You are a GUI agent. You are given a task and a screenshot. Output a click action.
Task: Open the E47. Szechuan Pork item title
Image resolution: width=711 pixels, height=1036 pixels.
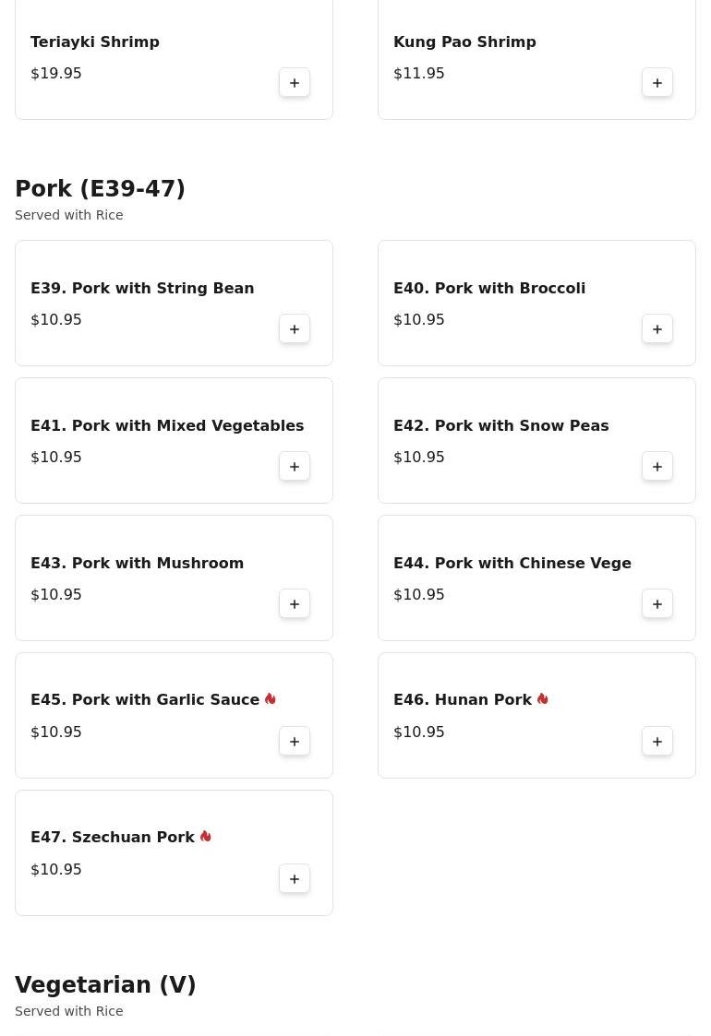point(113,837)
